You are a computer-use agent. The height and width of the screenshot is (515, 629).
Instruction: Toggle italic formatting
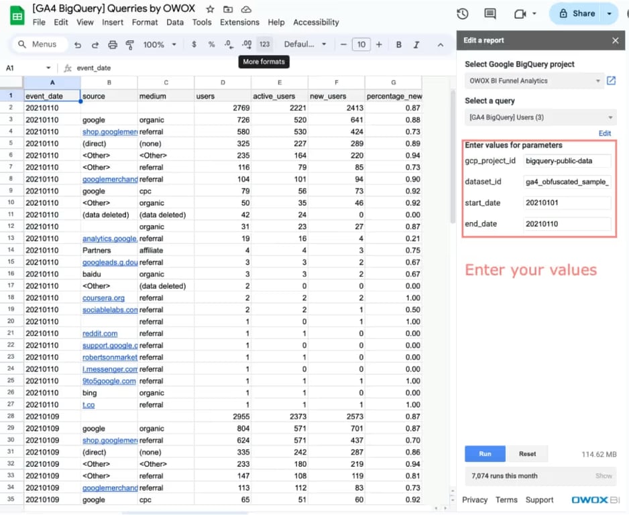click(416, 44)
